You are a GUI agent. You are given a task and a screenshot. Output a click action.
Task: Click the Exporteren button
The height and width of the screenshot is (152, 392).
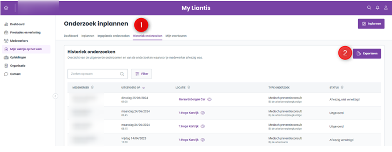[367, 54]
